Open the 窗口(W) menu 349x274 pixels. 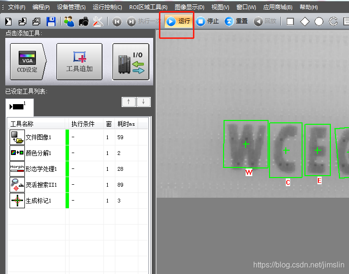(x=246, y=7)
